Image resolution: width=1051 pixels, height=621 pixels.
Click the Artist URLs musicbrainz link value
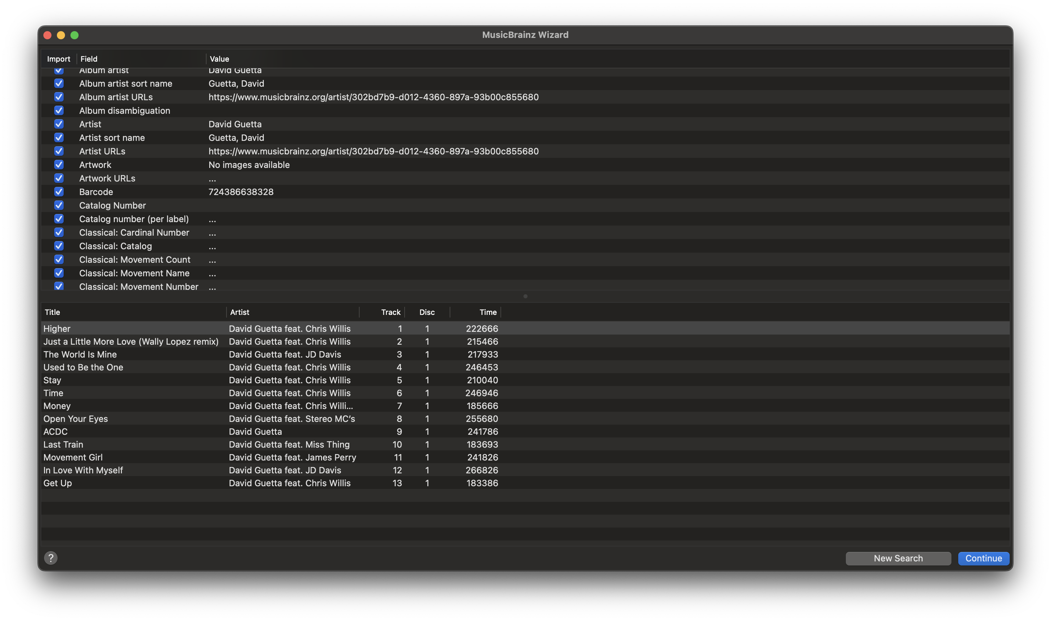[x=373, y=151]
